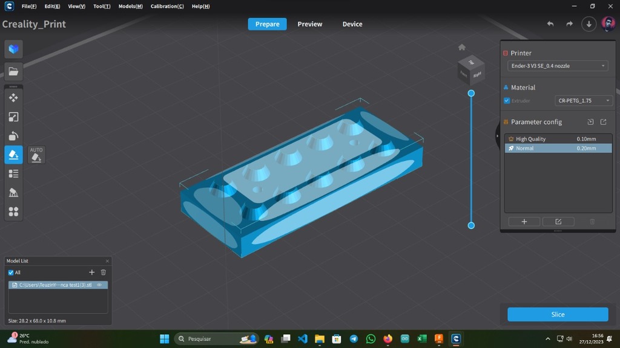The image size is (620, 348).
Task: Click the import parameter config icon
Action: coord(590,122)
